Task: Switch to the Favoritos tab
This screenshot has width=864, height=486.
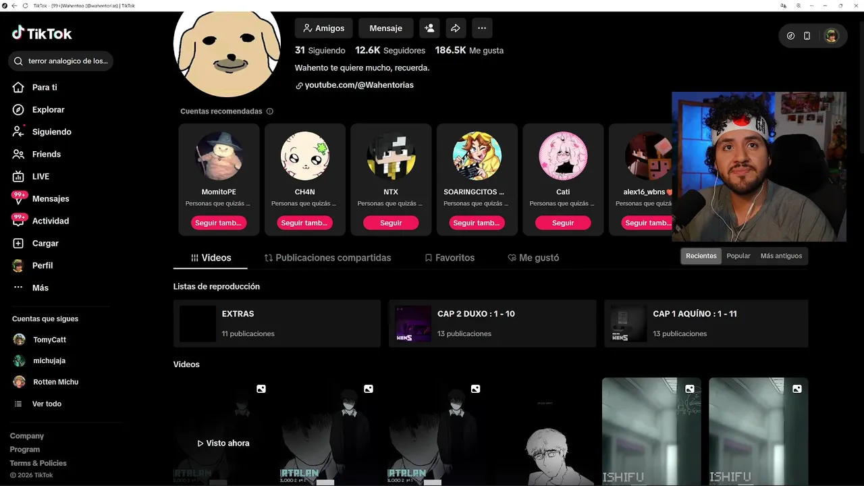Action: pos(450,258)
